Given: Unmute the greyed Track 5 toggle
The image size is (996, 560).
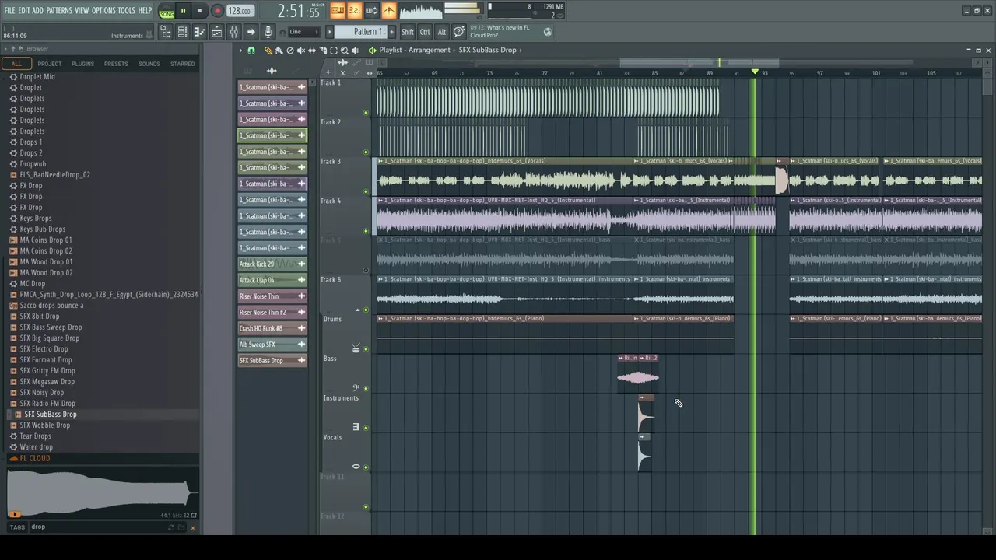Looking at the screenshot, I should point(366,271).
